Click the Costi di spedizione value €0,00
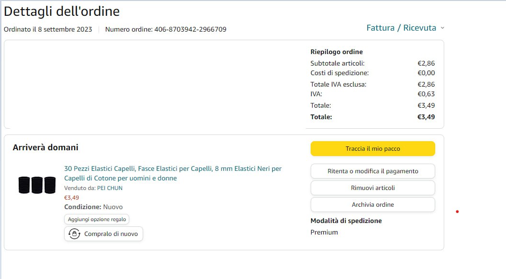The image size is (506, 279). (x=426, y=73)
